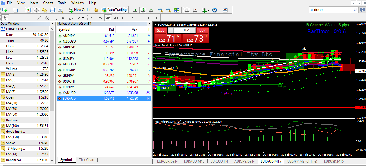Screen dimensions: 366x166
Task: Switch to the AUDJPY,Daily chart tab
Action: pos(244,161)
